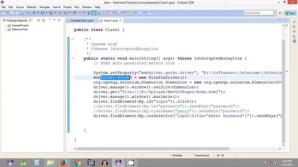The image size is (298, 167).
Task: Open the Source menu
Action: [x=20, y=7]
